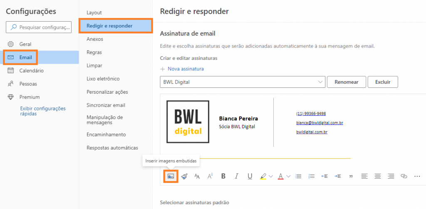This screenshot has height=209, width=426.
Task: Select the BWL digital logo image
Action: 188,122
